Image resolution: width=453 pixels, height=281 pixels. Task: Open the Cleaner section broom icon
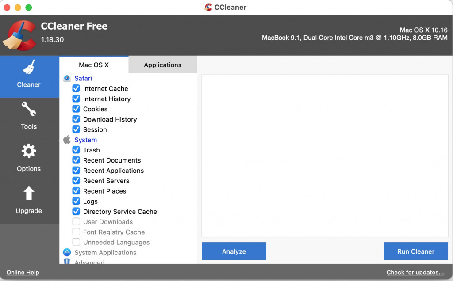pyautogui.click(x=29, y=67)
